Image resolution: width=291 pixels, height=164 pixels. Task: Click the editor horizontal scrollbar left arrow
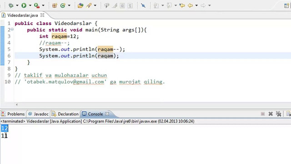(17, 105)
